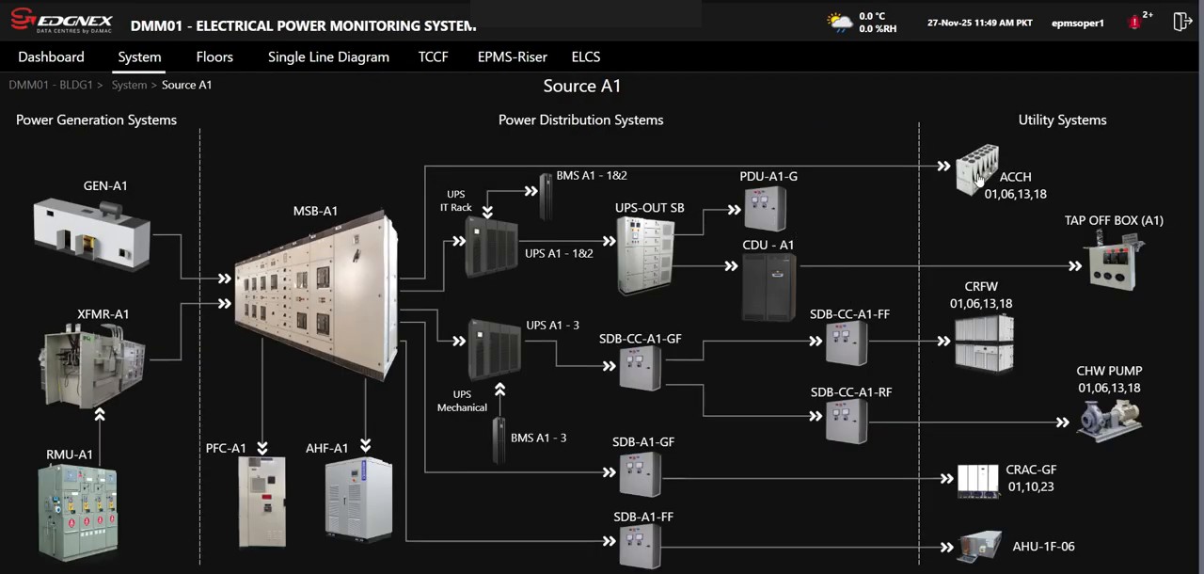
Task: Select the RMU-A1 ring main unit
Action: click(77, 512)
